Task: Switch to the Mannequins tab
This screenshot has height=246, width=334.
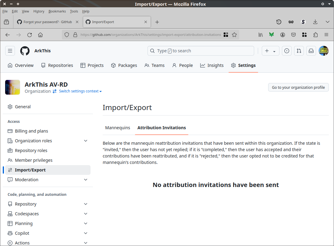Action: 118,128
